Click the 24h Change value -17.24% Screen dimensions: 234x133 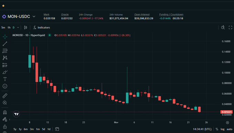click(98, 18)
